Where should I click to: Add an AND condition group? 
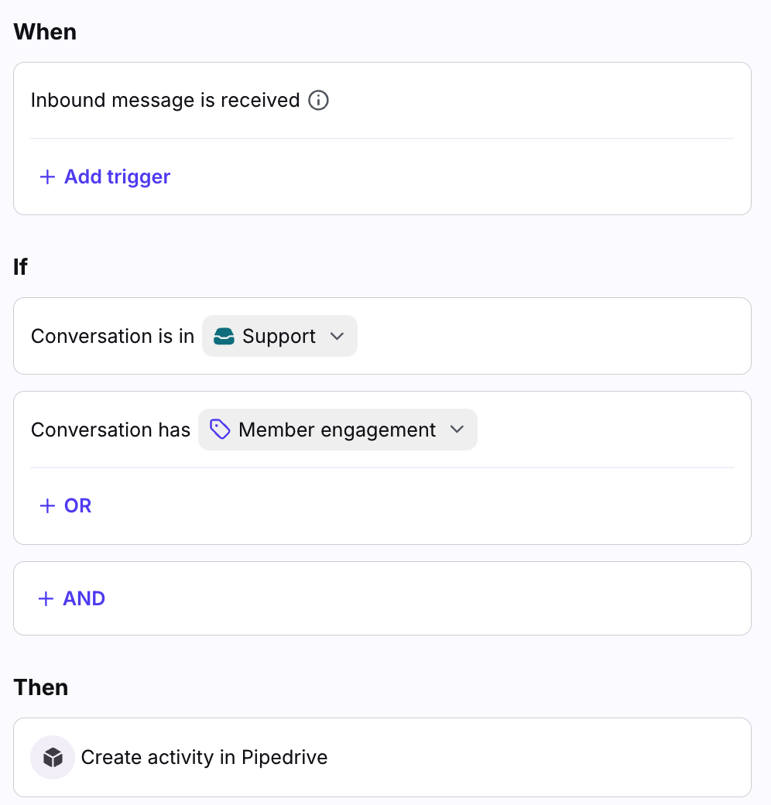pyautogui.click(x=84, y=599)
